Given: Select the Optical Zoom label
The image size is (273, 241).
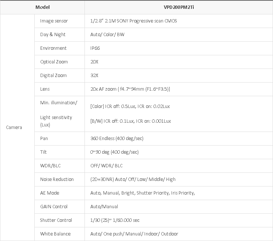Looking at the screenshot, I should 54,62.
